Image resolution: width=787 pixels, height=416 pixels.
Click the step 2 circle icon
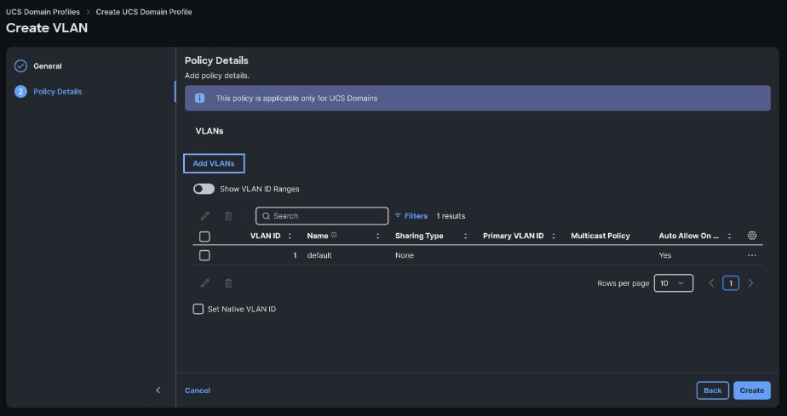click(20, 92)
